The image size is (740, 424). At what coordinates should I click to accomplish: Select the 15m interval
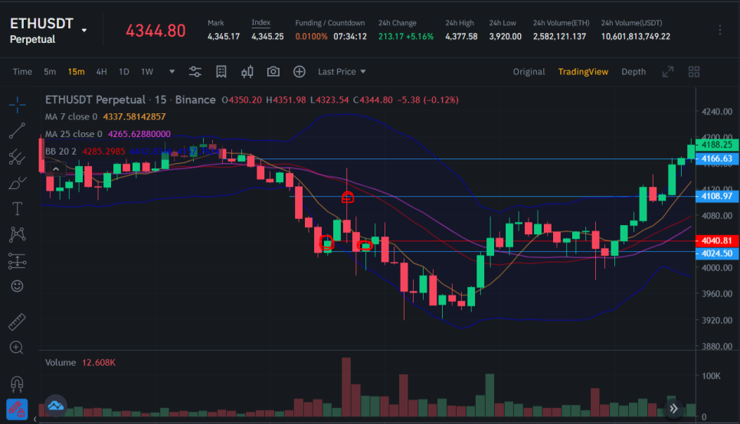pyautogui.click(x=76, y=72)
